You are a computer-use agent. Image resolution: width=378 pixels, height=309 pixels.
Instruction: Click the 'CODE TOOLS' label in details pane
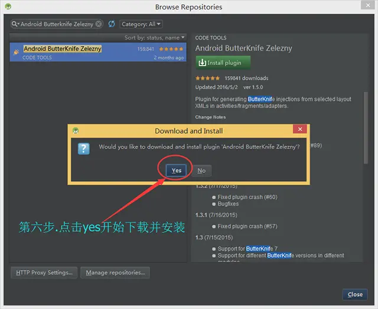[211, 38]
